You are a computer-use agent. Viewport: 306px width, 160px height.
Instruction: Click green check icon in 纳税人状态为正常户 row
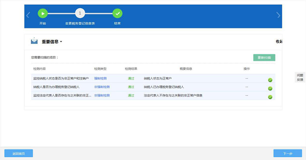tap(270, 80)
